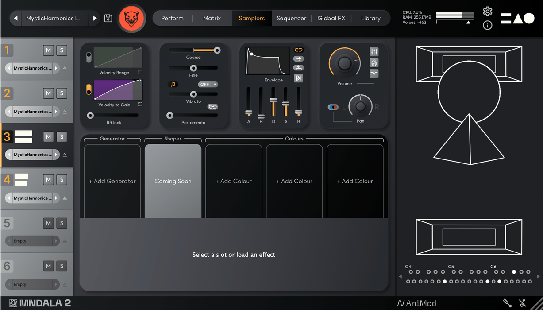Screen dimensions: 543x310
Task: Click the save preset floppy disk icon
Action: point(108,18)
